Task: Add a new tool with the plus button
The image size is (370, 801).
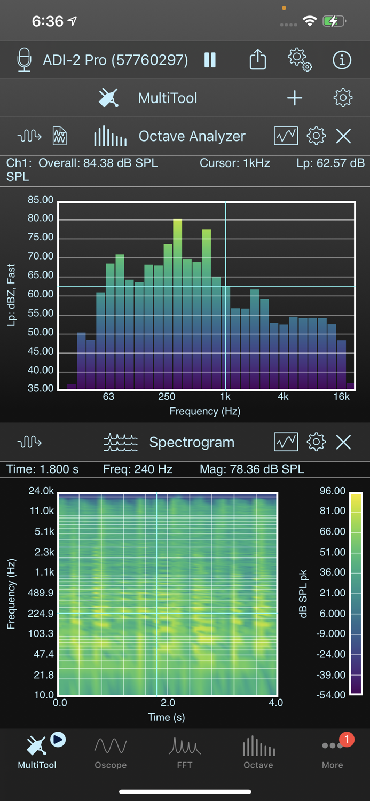Action: (x=295, y=98)
